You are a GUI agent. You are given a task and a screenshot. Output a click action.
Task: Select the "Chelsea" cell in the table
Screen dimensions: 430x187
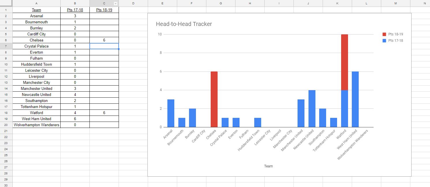tap(36, 40)
